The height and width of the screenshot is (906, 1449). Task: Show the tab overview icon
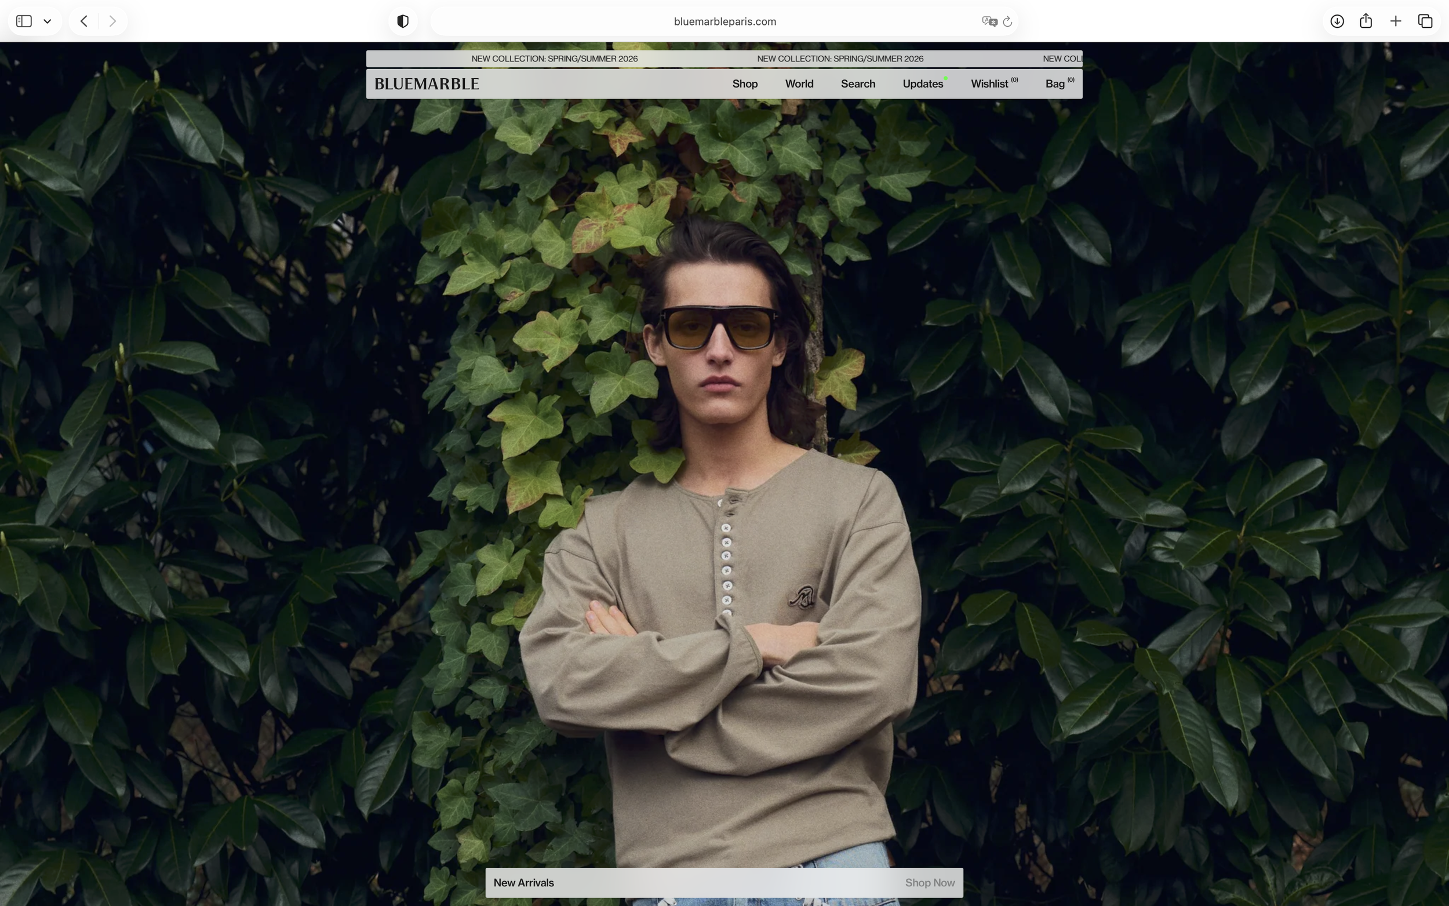click(x=1425, y=21)
